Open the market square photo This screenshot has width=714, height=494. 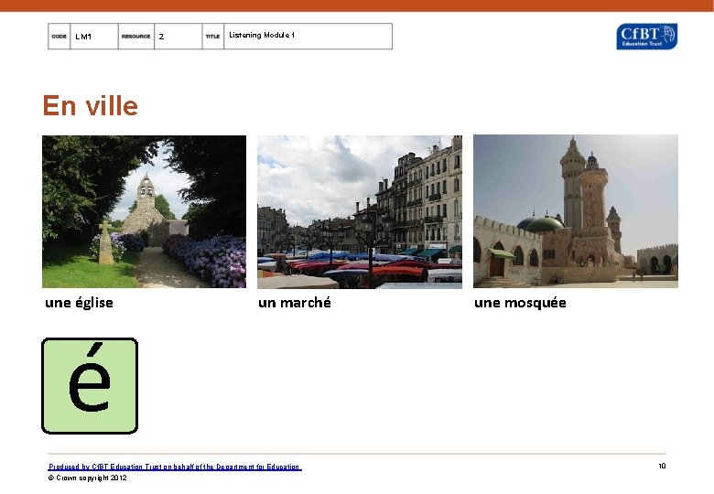pos(359,212)
